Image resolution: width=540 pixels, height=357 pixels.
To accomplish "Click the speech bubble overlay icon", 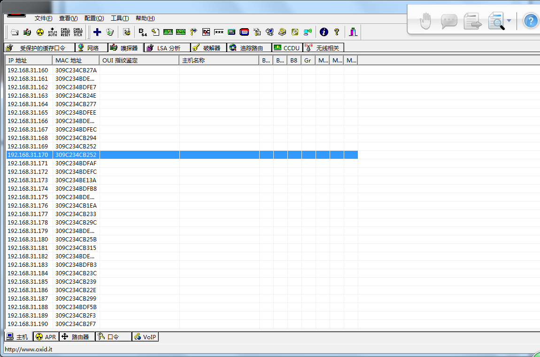I will [x=449, y=22].
